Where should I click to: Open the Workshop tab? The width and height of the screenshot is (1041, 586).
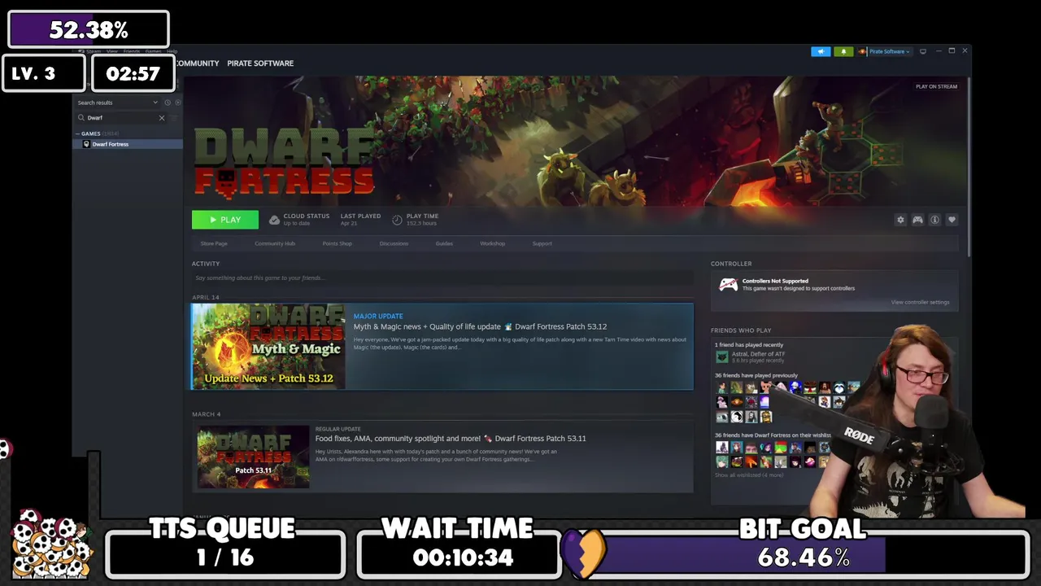pos(492,243)
